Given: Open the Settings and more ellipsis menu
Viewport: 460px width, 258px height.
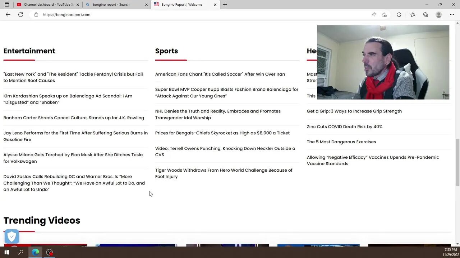Looking at the screenshot, I should (452, 15).
